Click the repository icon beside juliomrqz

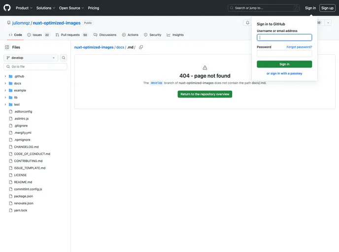(9, 23)
